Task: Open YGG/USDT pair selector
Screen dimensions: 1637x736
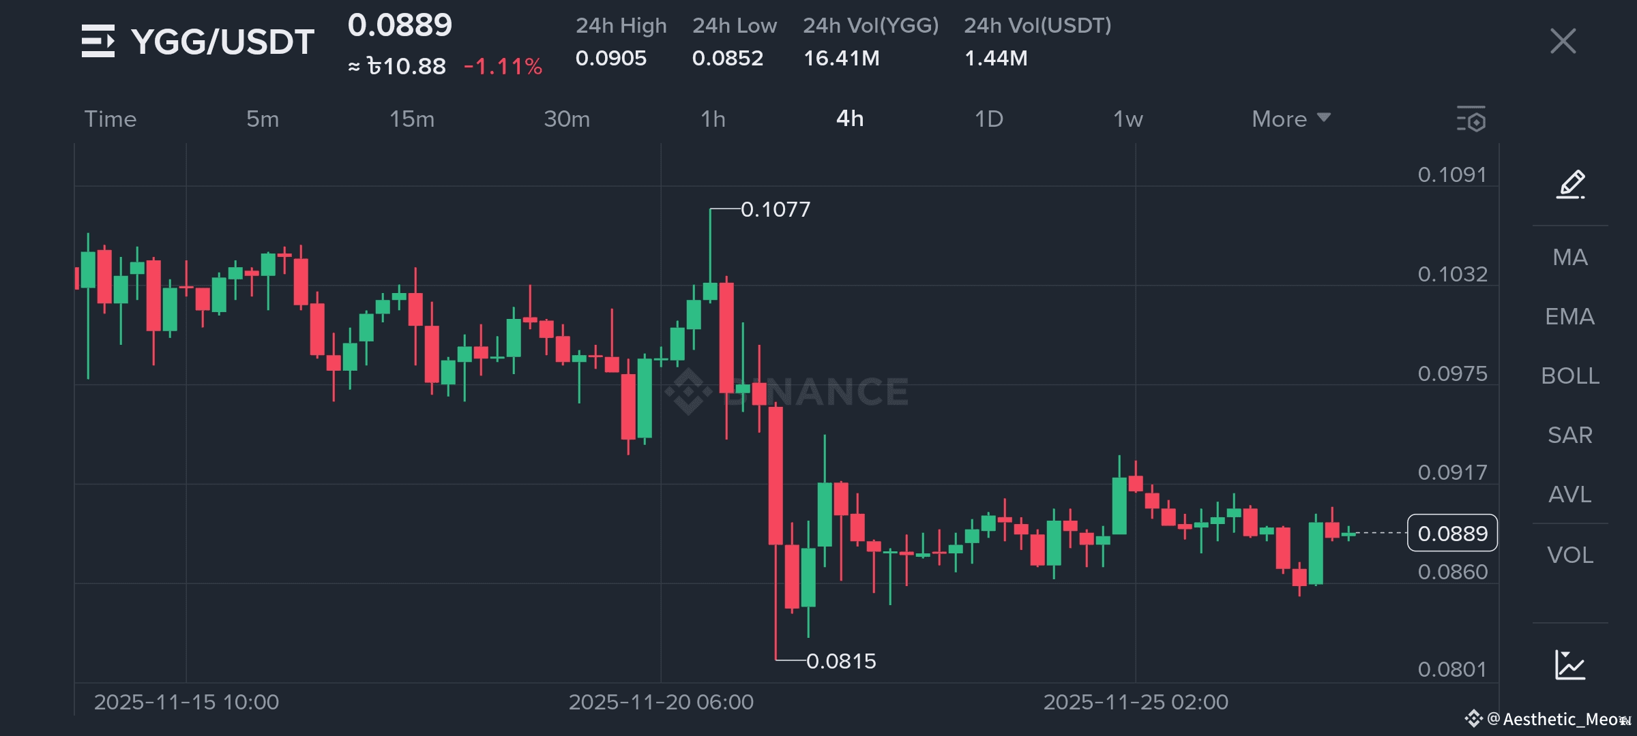Action: click(x=222, y=42)
